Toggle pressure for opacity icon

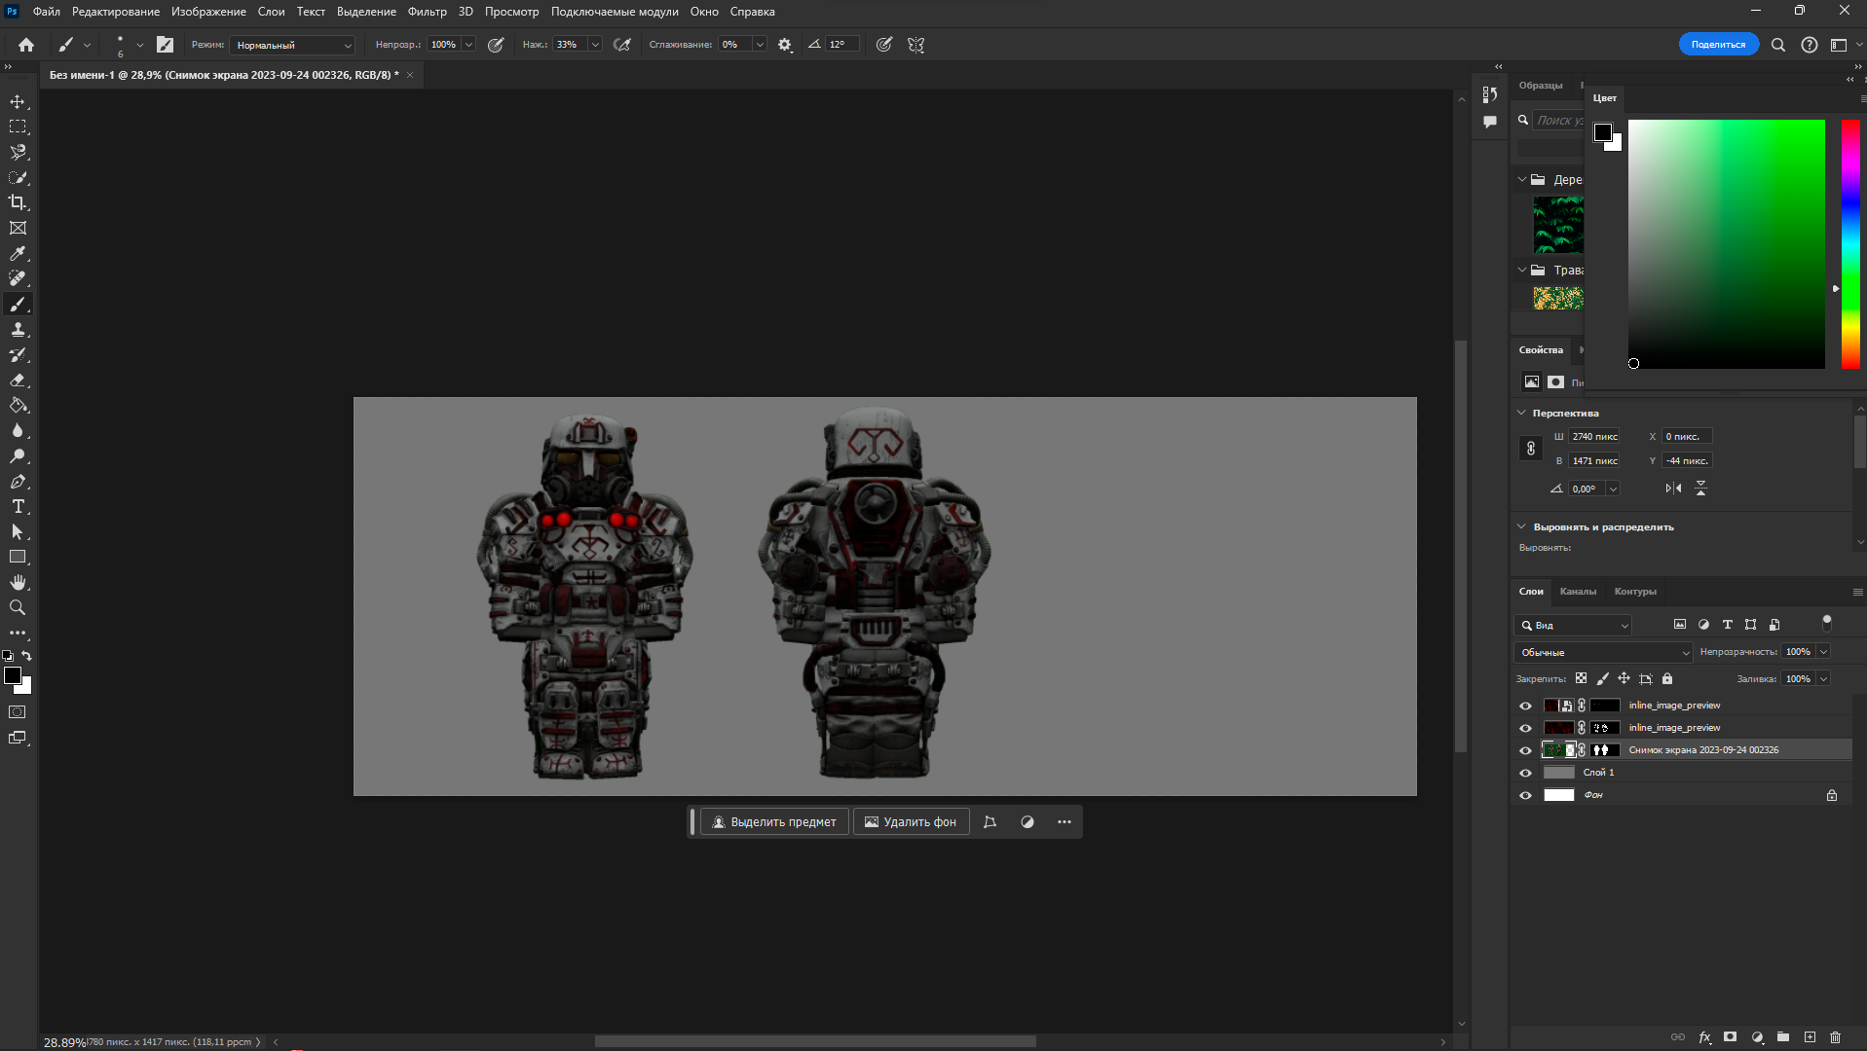pos(496,45)
